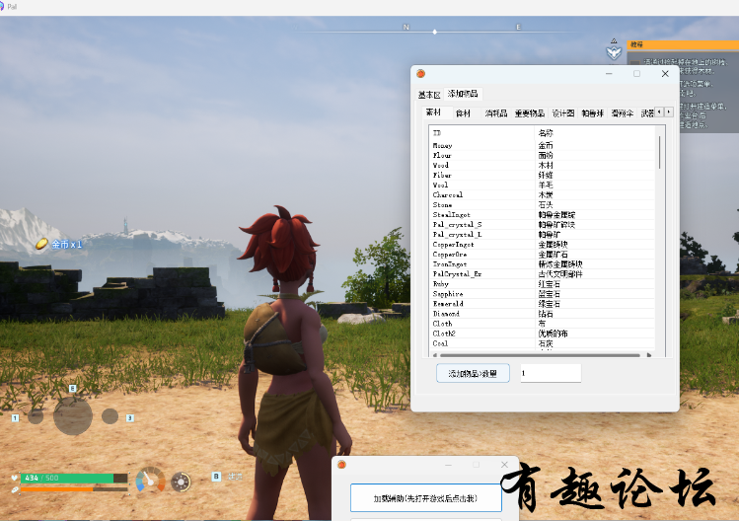This screenshot has width=739, height=521.
Task: Select the 添加物品 tab
Action: pos(463,94)
